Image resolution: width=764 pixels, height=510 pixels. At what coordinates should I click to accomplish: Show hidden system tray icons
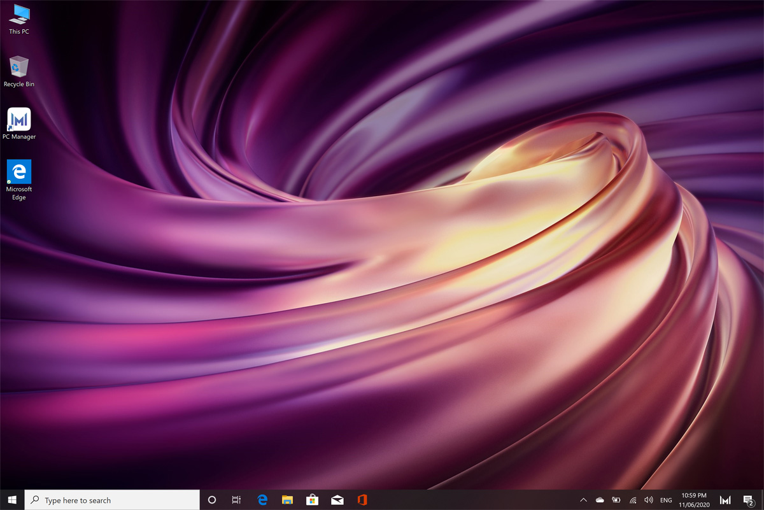tap(583, 500)
